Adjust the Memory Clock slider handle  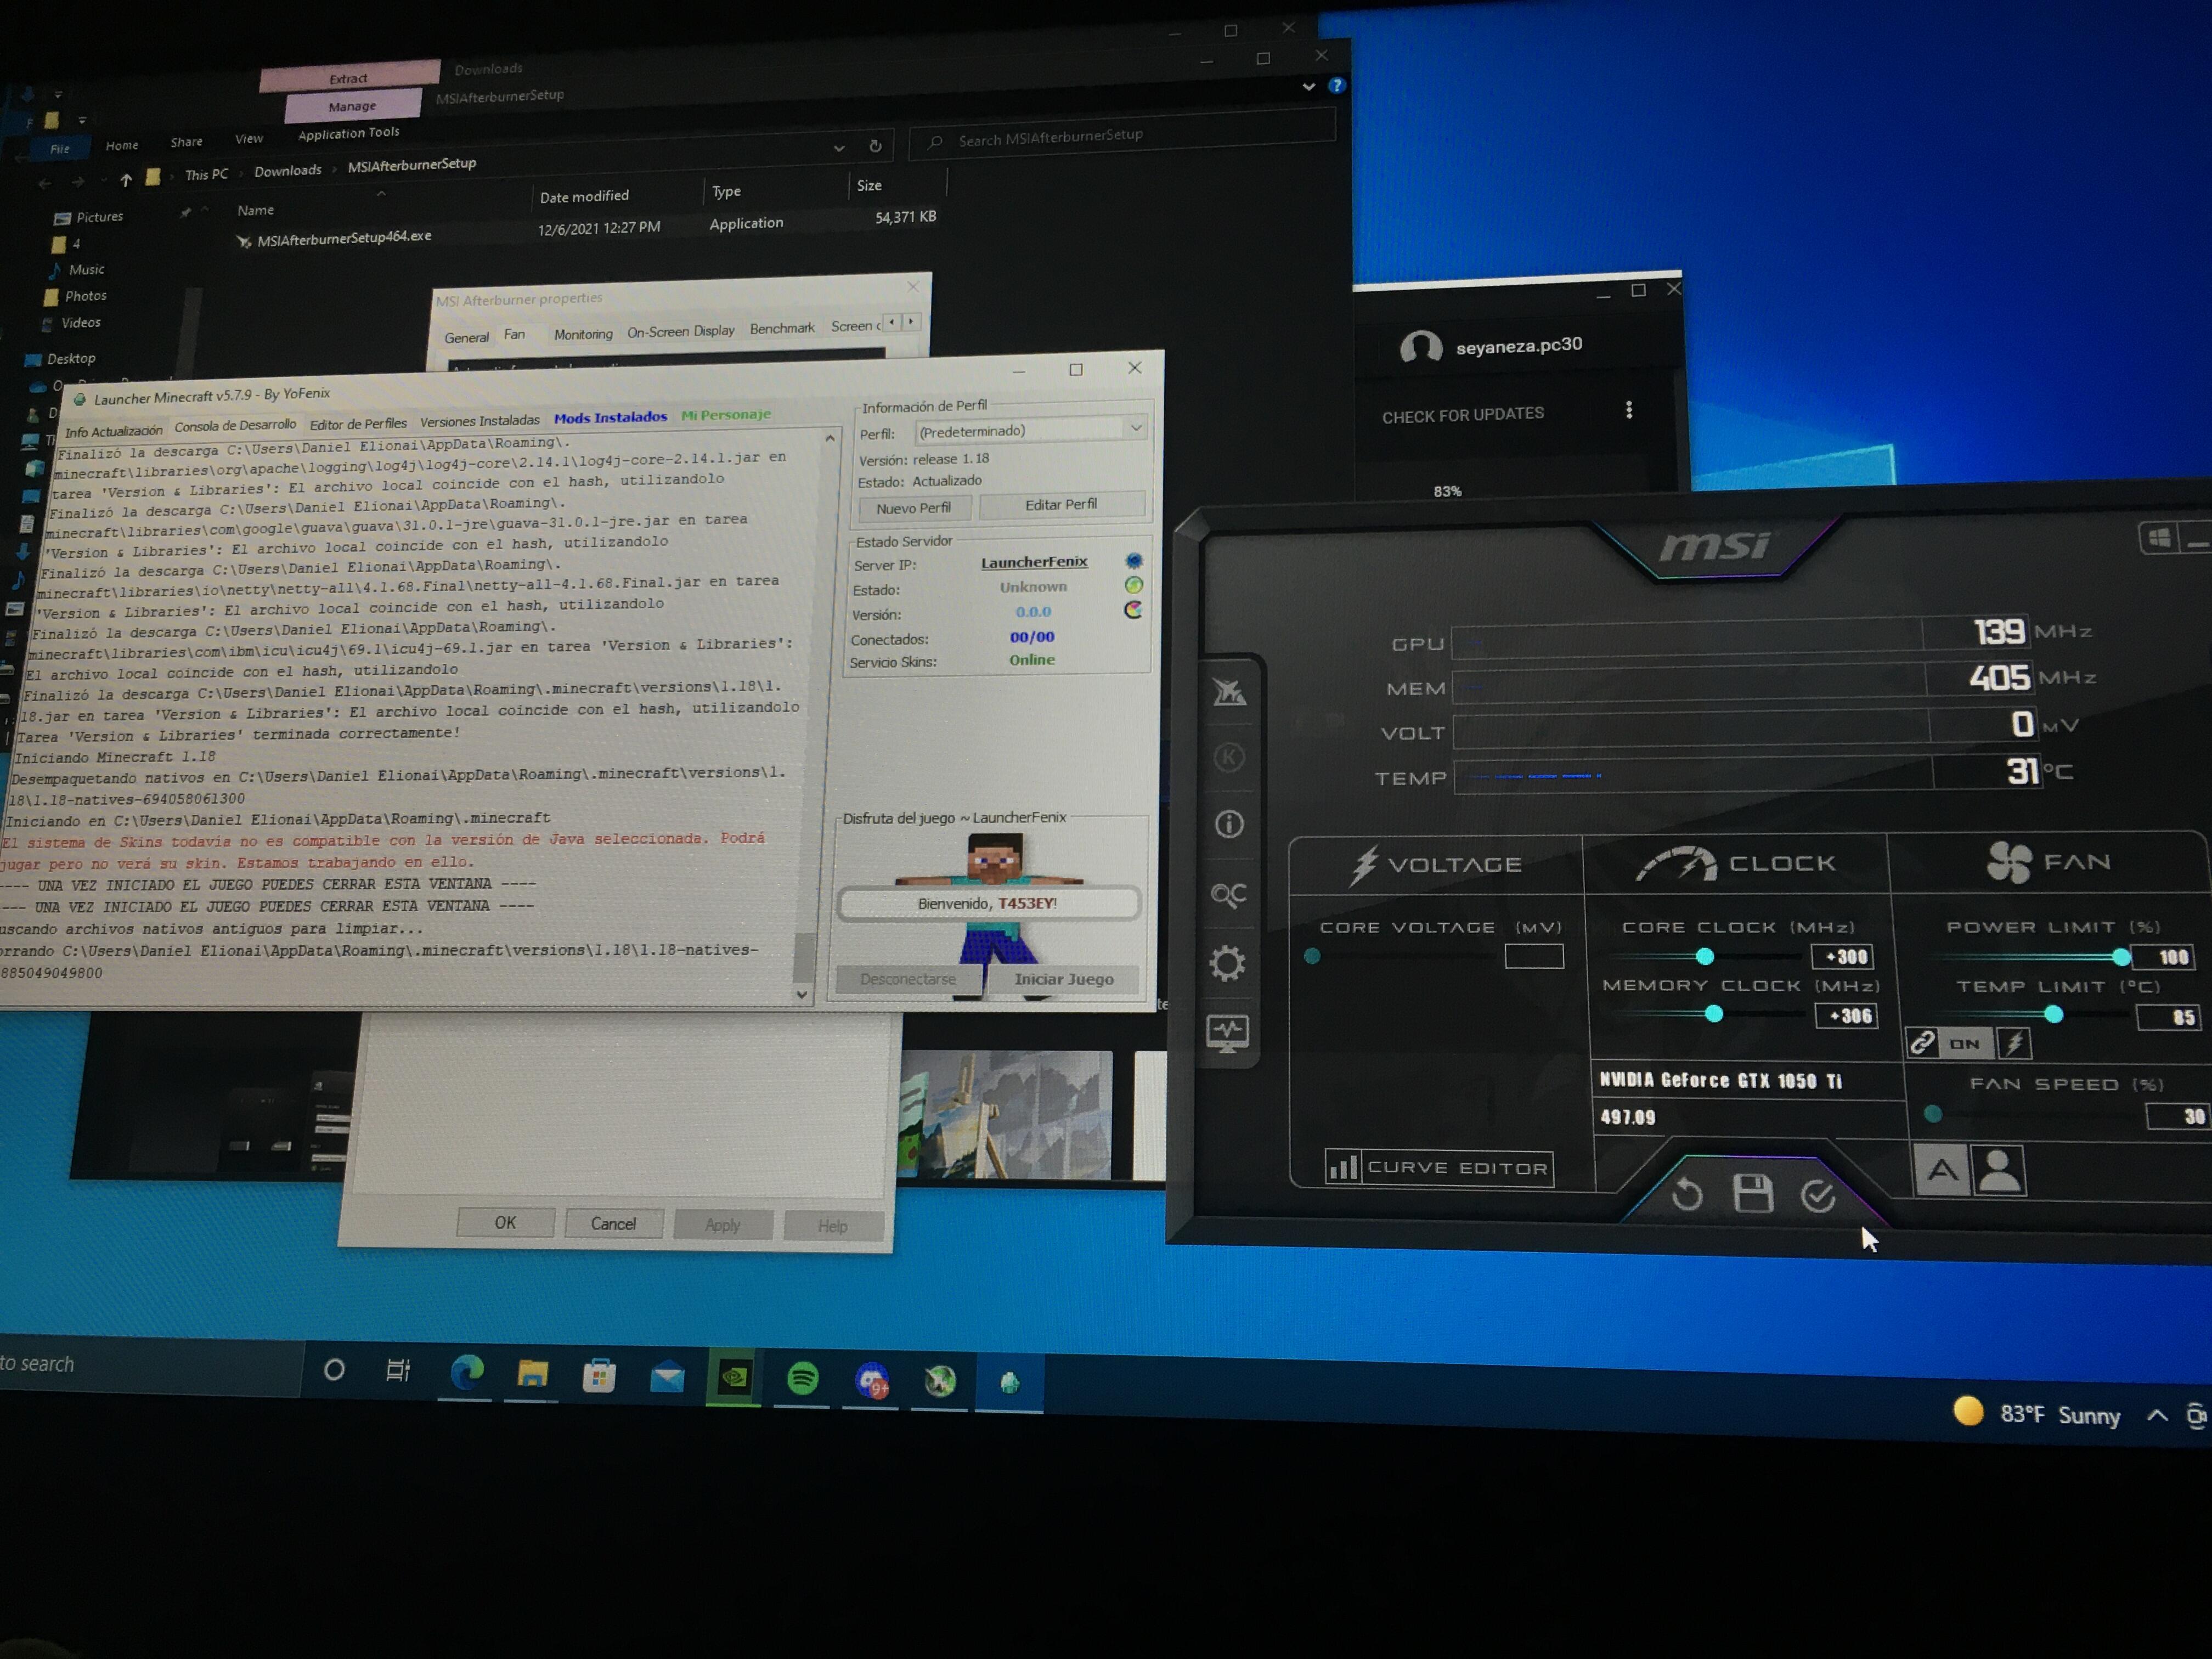click(1714, 1014)
